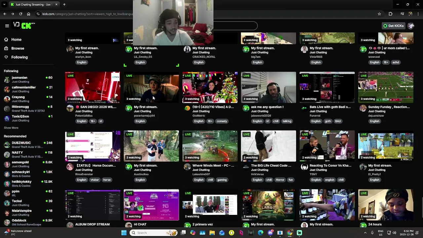
Task: Open DUBZMUSIC recommended channel
Action: [28, 145]
